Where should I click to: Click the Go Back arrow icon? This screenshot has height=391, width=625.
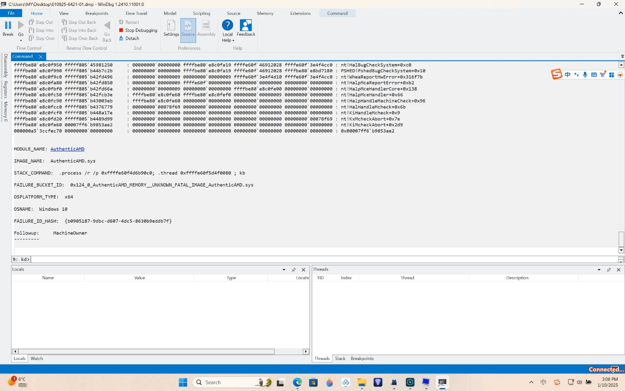[107, 25]
